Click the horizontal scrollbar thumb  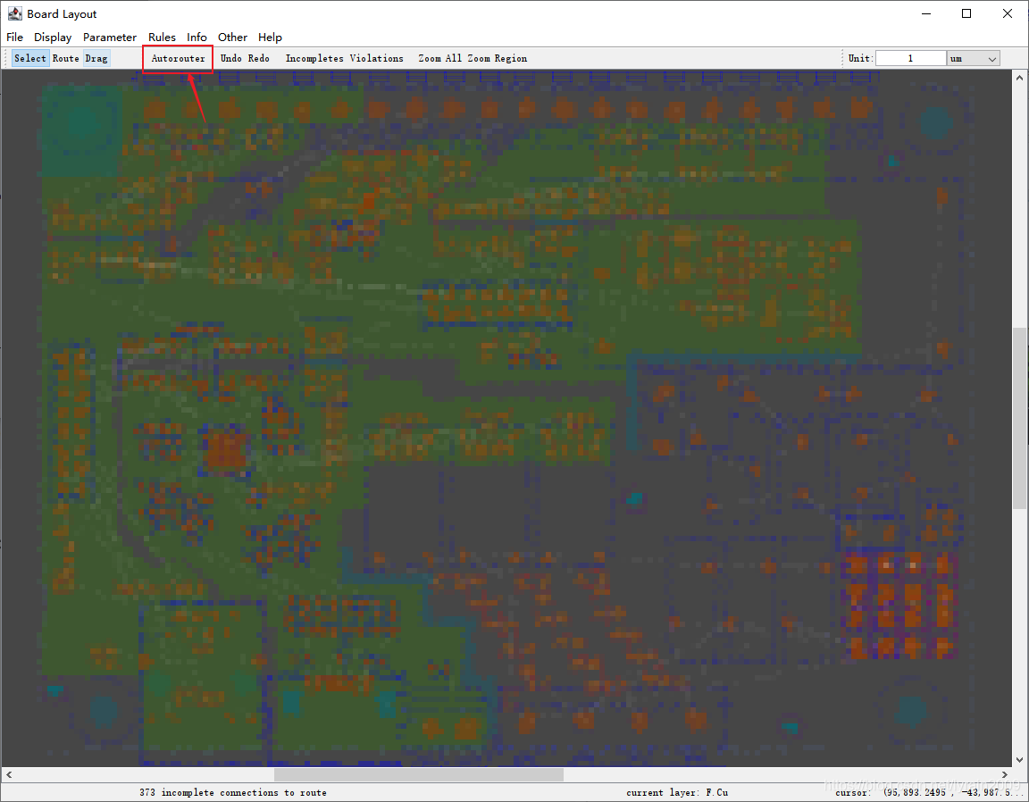[419, 774]
